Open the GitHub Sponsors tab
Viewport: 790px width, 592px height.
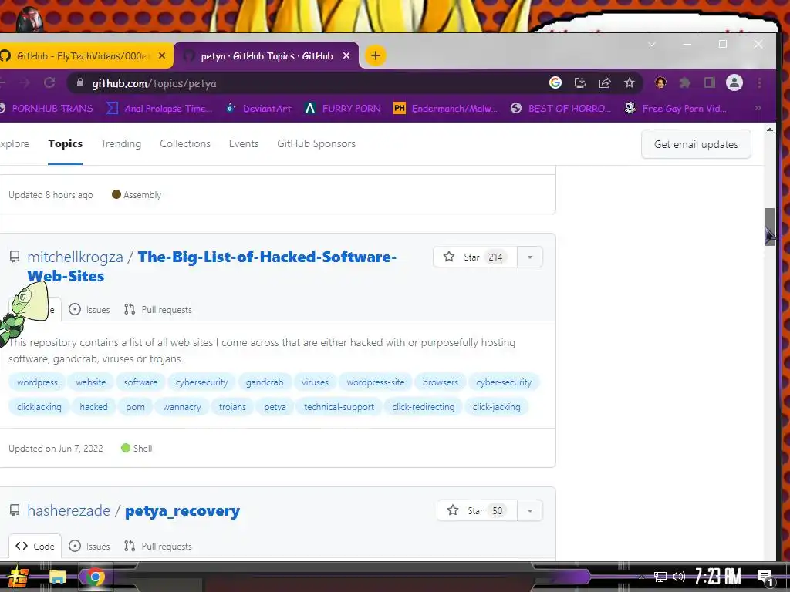click(316, 143)
